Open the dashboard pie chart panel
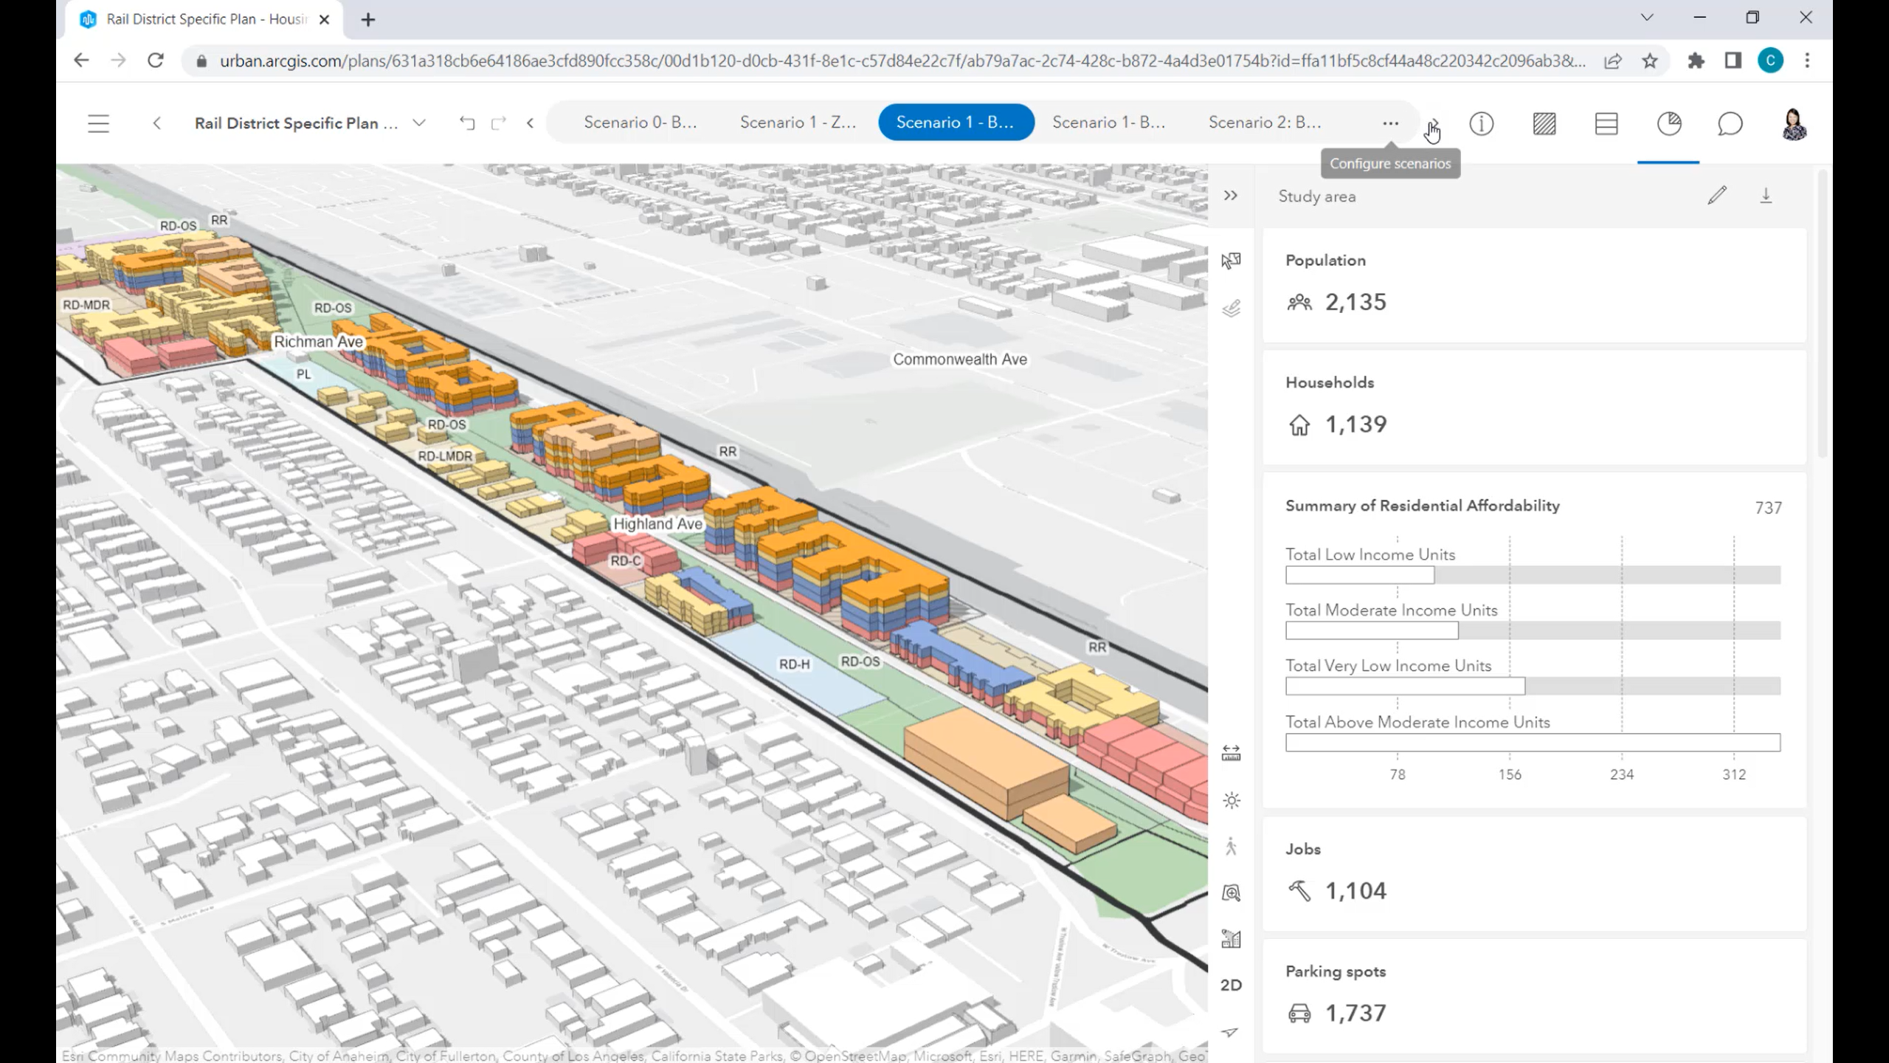The image size is (1889, 1063). tap(1668, 124)
